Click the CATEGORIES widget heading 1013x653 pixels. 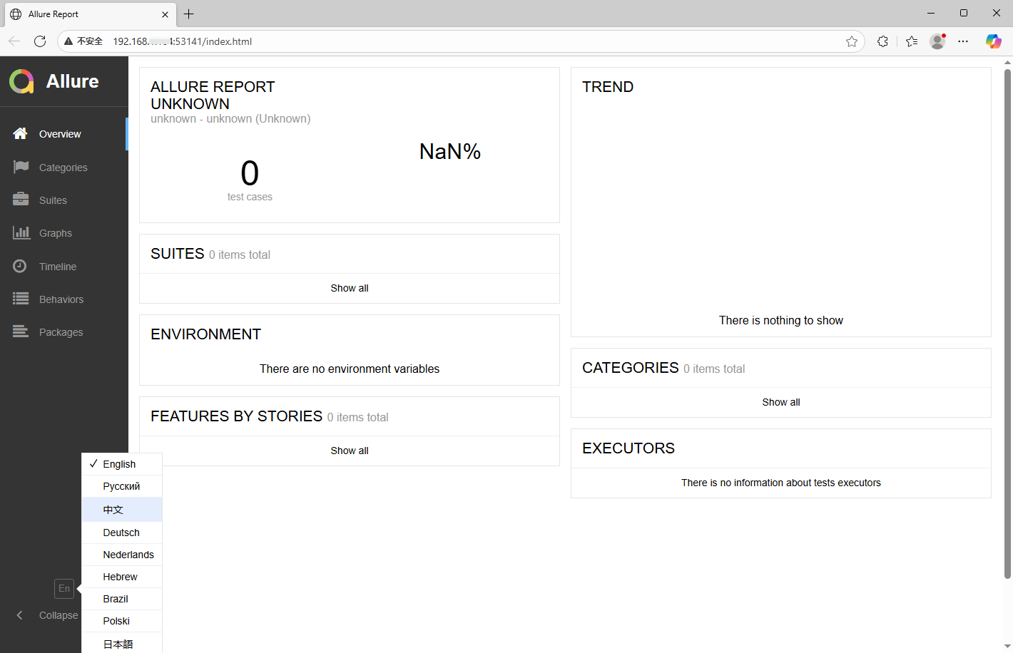(x=631, y=368)
